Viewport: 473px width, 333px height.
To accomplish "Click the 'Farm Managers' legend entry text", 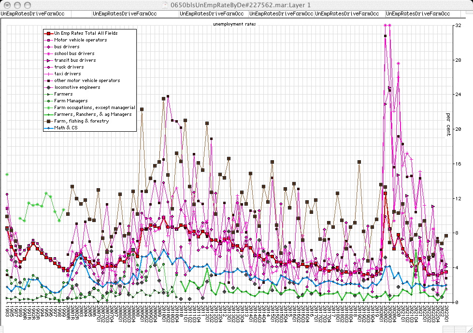I will pyautogui.click(x=71, y=101).
